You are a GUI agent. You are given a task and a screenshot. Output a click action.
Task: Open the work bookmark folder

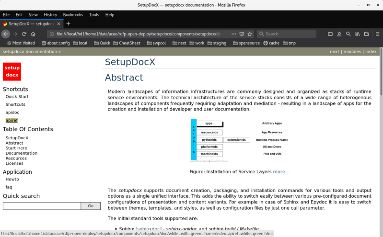pos(197,43)
